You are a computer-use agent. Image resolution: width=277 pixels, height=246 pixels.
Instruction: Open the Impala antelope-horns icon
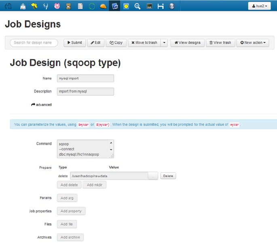click(x=46, y=6)
